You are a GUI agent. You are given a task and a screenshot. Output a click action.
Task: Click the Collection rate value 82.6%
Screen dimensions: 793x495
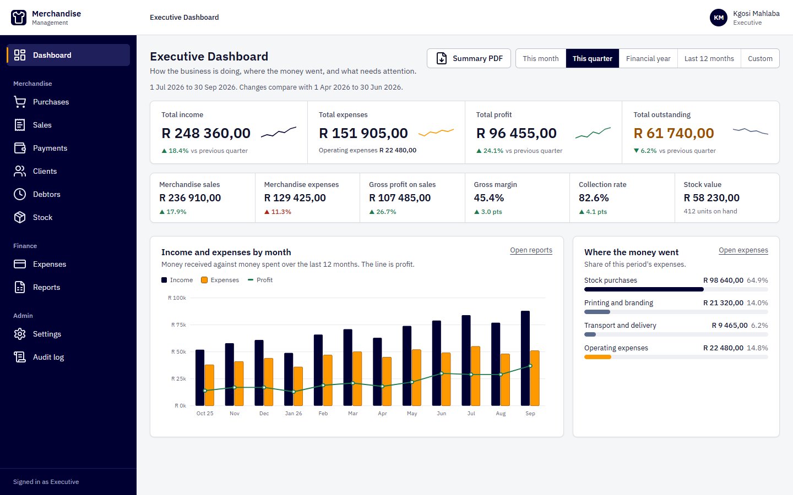[x=594, y=198]
